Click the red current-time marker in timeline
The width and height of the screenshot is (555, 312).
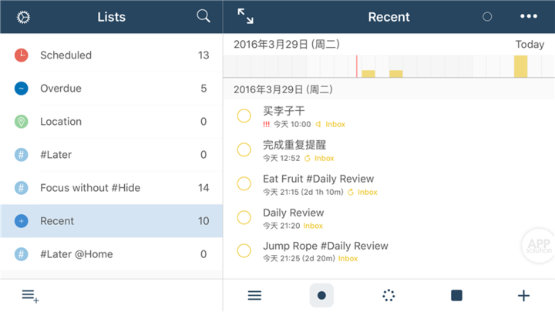357,66
